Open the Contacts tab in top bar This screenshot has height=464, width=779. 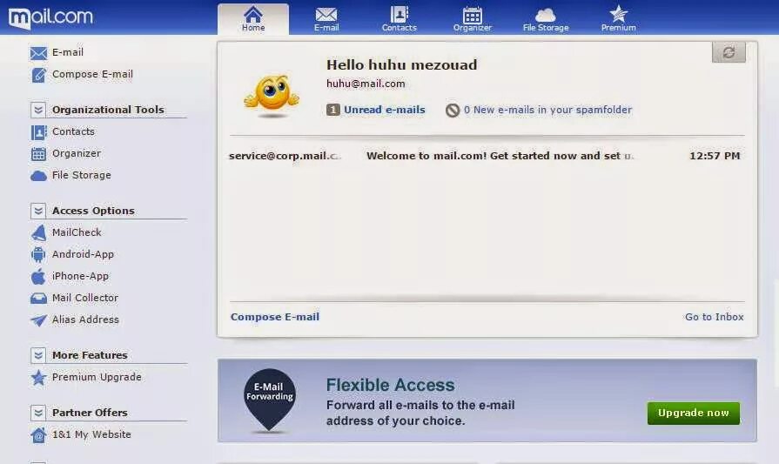(399, 19)
